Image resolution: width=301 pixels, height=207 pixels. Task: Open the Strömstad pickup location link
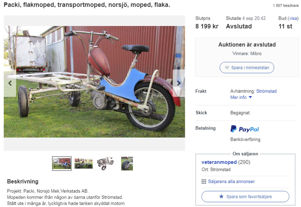point(266,91)
